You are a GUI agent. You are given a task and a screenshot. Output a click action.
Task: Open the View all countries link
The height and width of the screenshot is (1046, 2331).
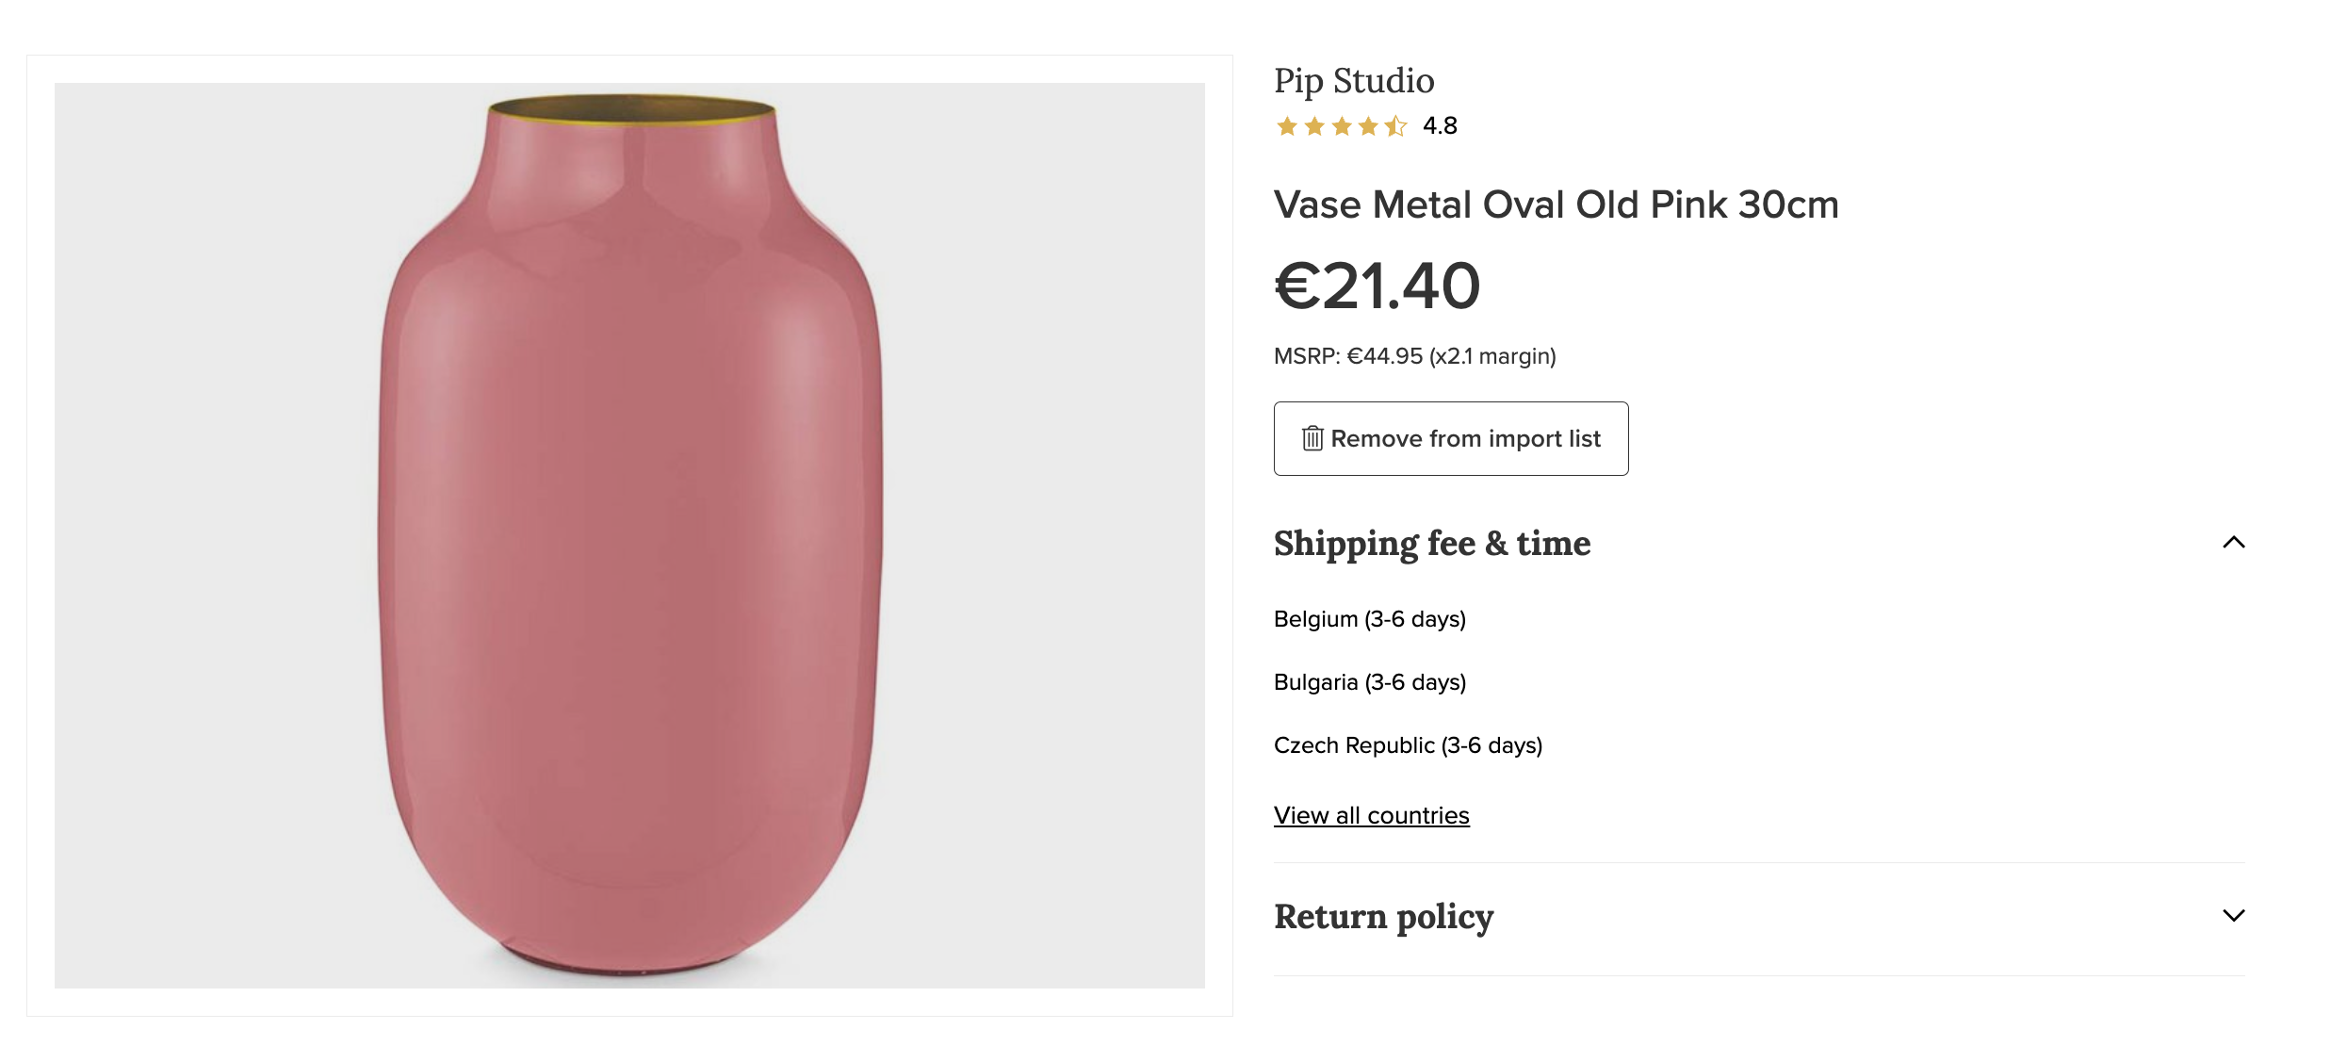pos(1371,815)
